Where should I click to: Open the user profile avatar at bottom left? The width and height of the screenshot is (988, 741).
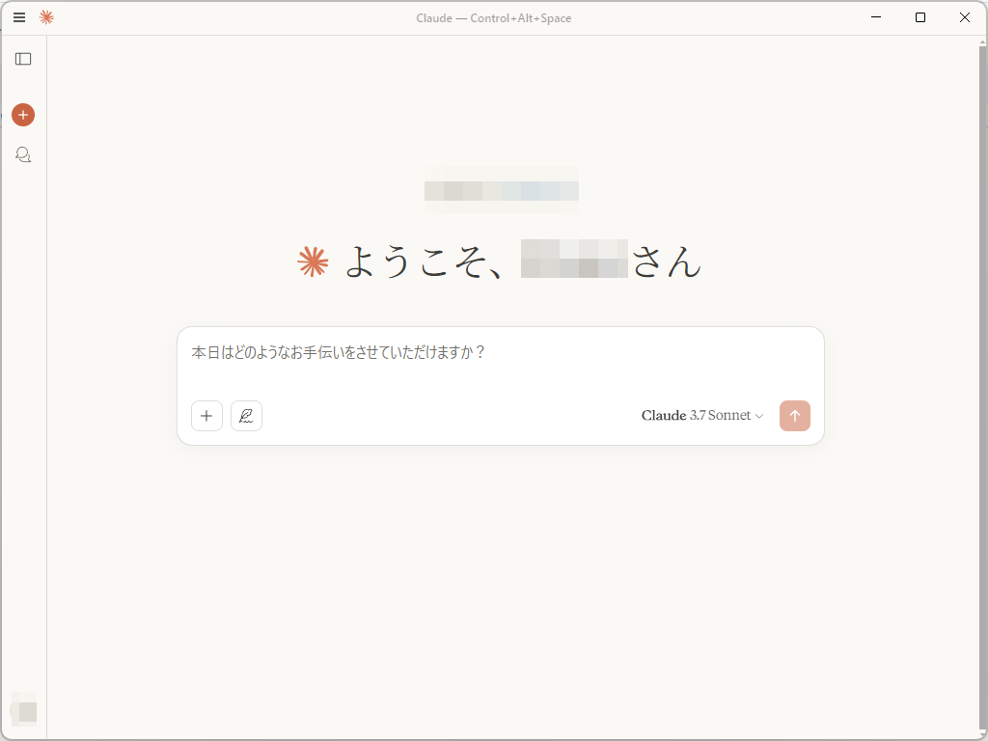[24, 711]
